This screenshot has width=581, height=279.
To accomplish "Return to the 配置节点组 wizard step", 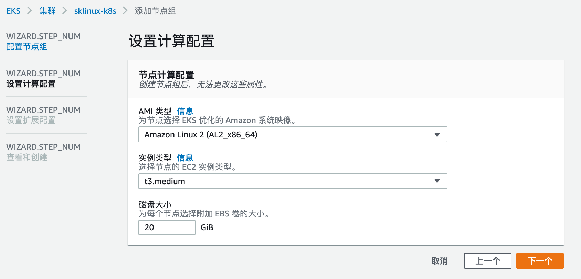I will tap(27, 47).
